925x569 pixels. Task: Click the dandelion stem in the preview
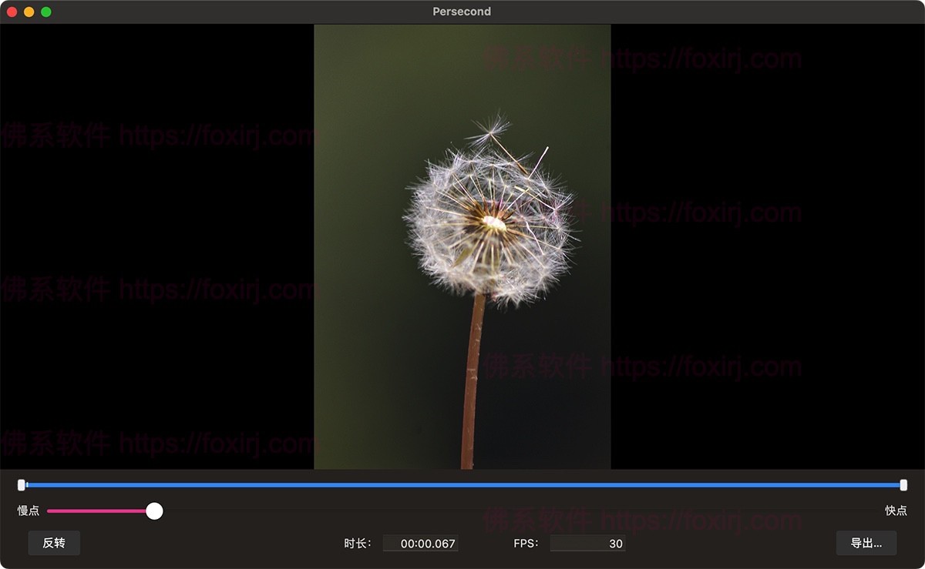click(472, 385)
